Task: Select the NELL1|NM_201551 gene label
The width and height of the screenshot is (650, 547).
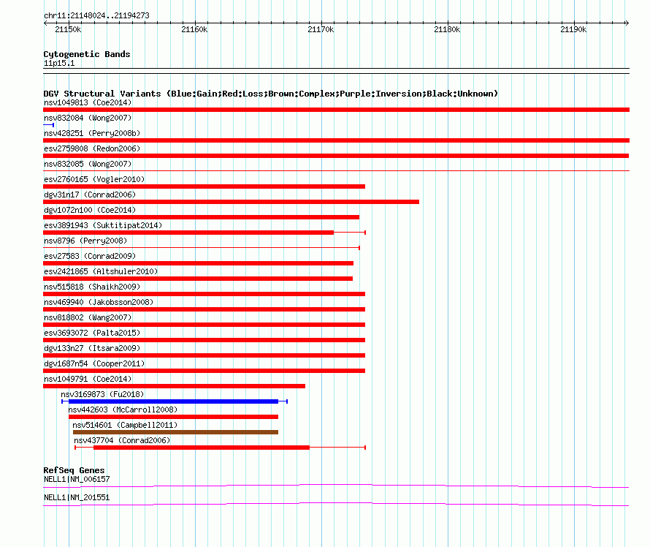Action: click(77, 497)
